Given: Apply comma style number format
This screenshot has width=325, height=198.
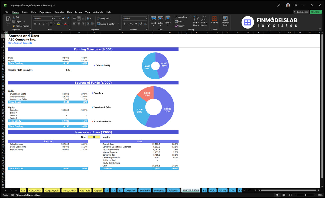Looking at the screenshot, I should tap(135, 24).
